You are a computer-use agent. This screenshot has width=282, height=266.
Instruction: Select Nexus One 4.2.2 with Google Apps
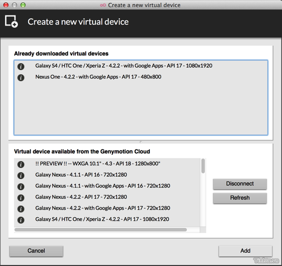click(x=98, y=77)
